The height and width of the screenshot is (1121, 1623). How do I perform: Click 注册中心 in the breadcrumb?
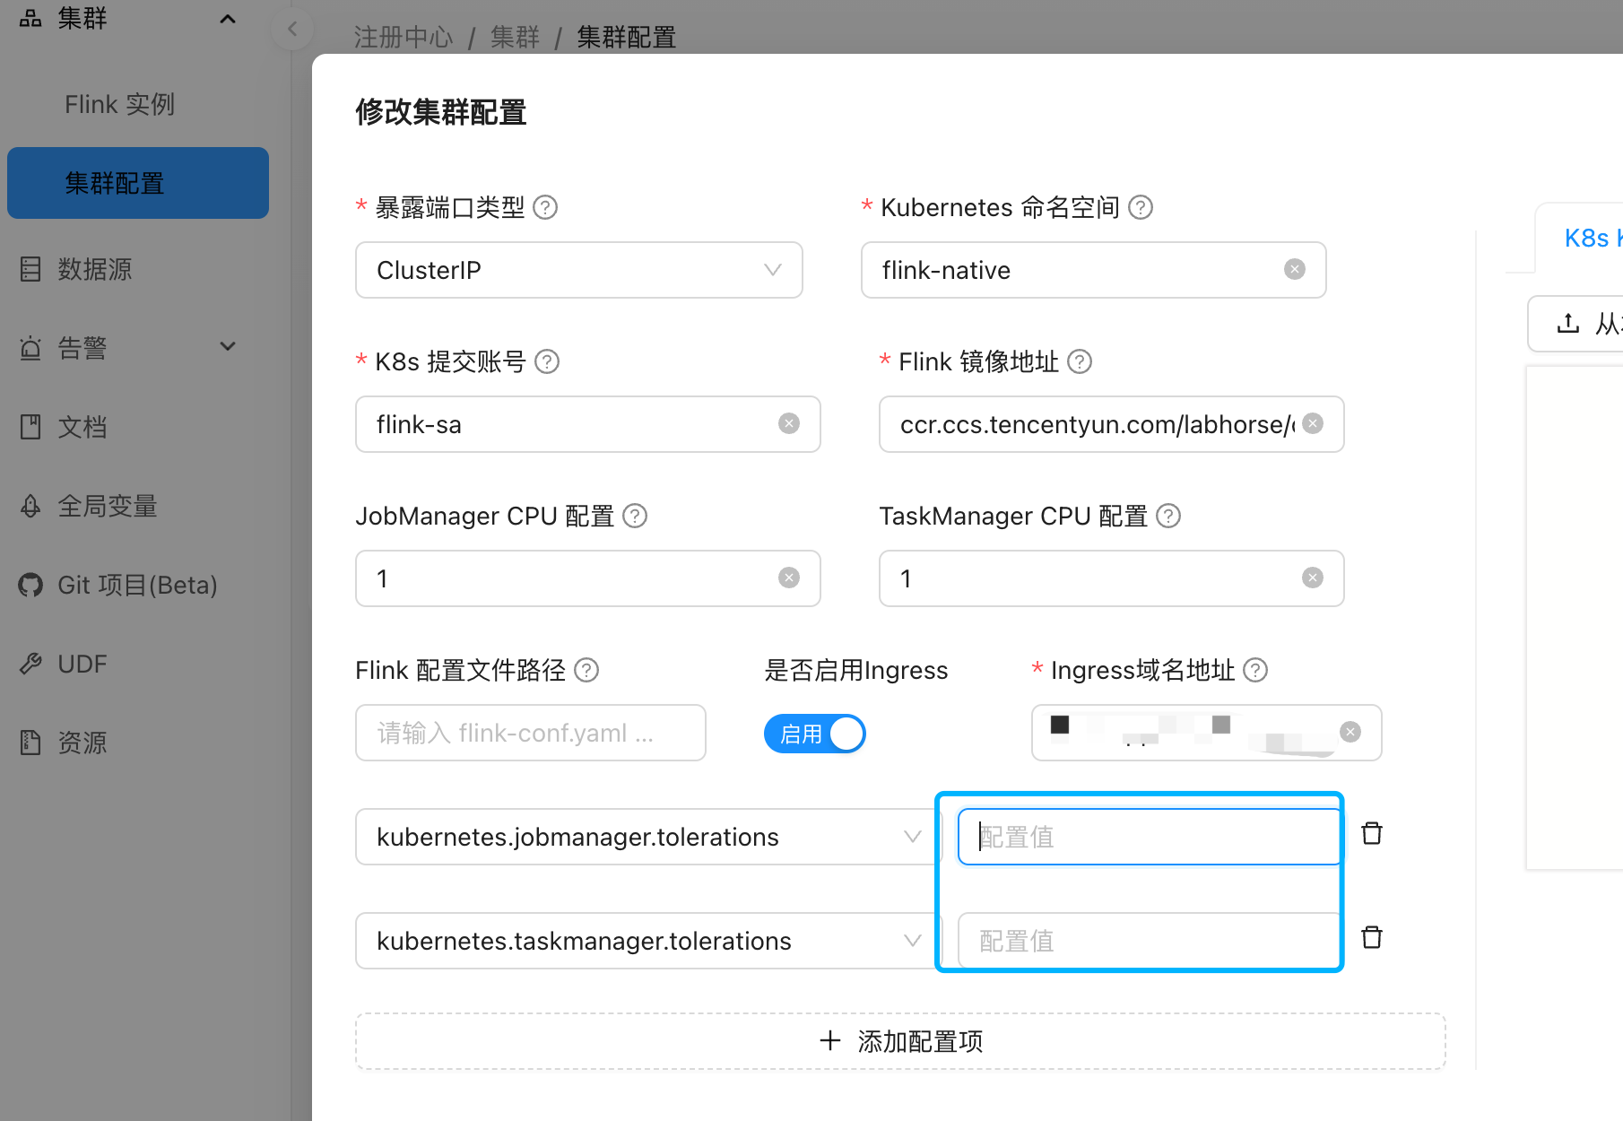coord(404,37)
